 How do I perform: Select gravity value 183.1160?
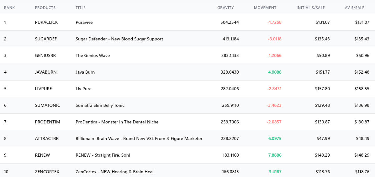(x=231, y=155)
